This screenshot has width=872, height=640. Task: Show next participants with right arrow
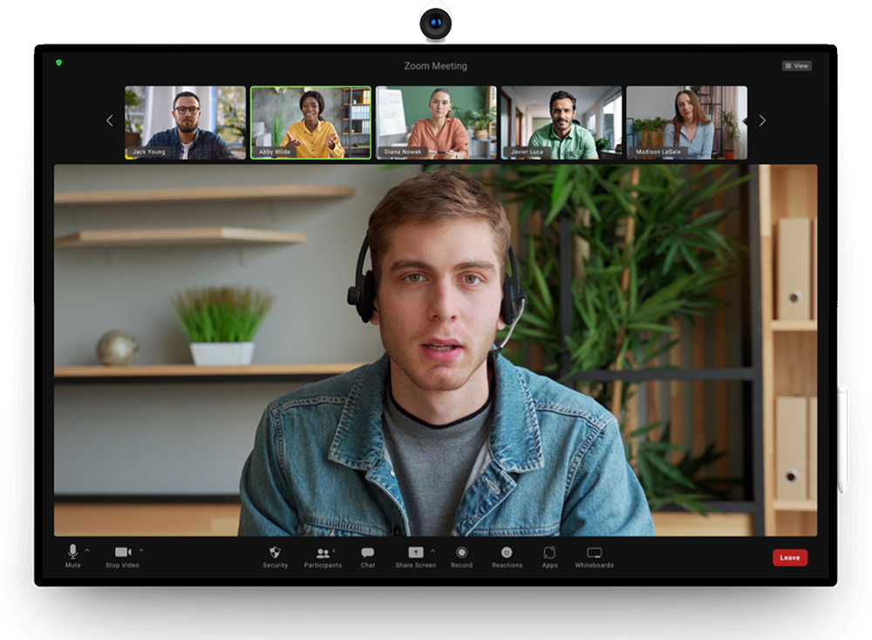762,120
